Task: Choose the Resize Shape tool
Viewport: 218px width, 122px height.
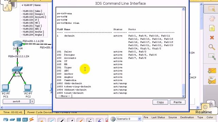Action: 212,57
